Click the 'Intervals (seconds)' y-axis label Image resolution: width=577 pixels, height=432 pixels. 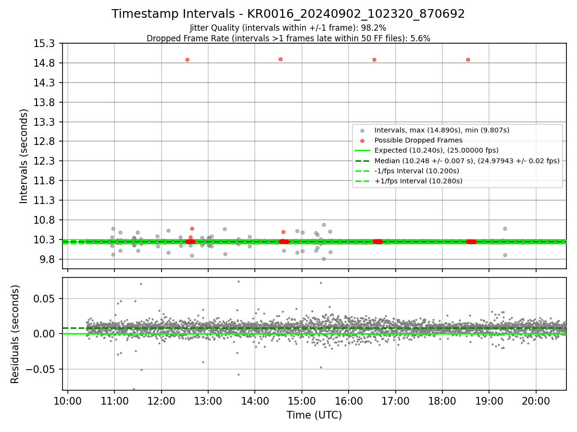point(24,156)
